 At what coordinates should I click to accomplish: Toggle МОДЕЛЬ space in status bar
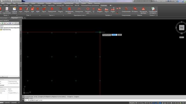coord(132,103)
